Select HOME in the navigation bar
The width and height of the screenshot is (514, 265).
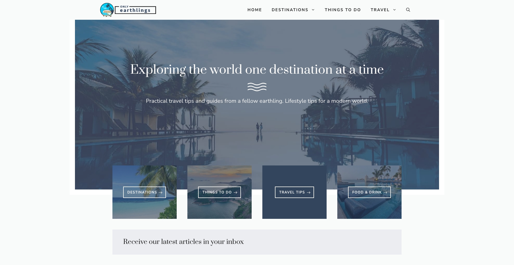click(x=255, y=10)
